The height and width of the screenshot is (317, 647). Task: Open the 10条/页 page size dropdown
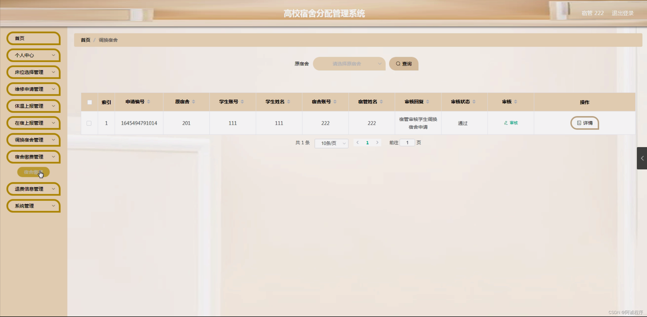pyautogui.click(x=331, y=143)
